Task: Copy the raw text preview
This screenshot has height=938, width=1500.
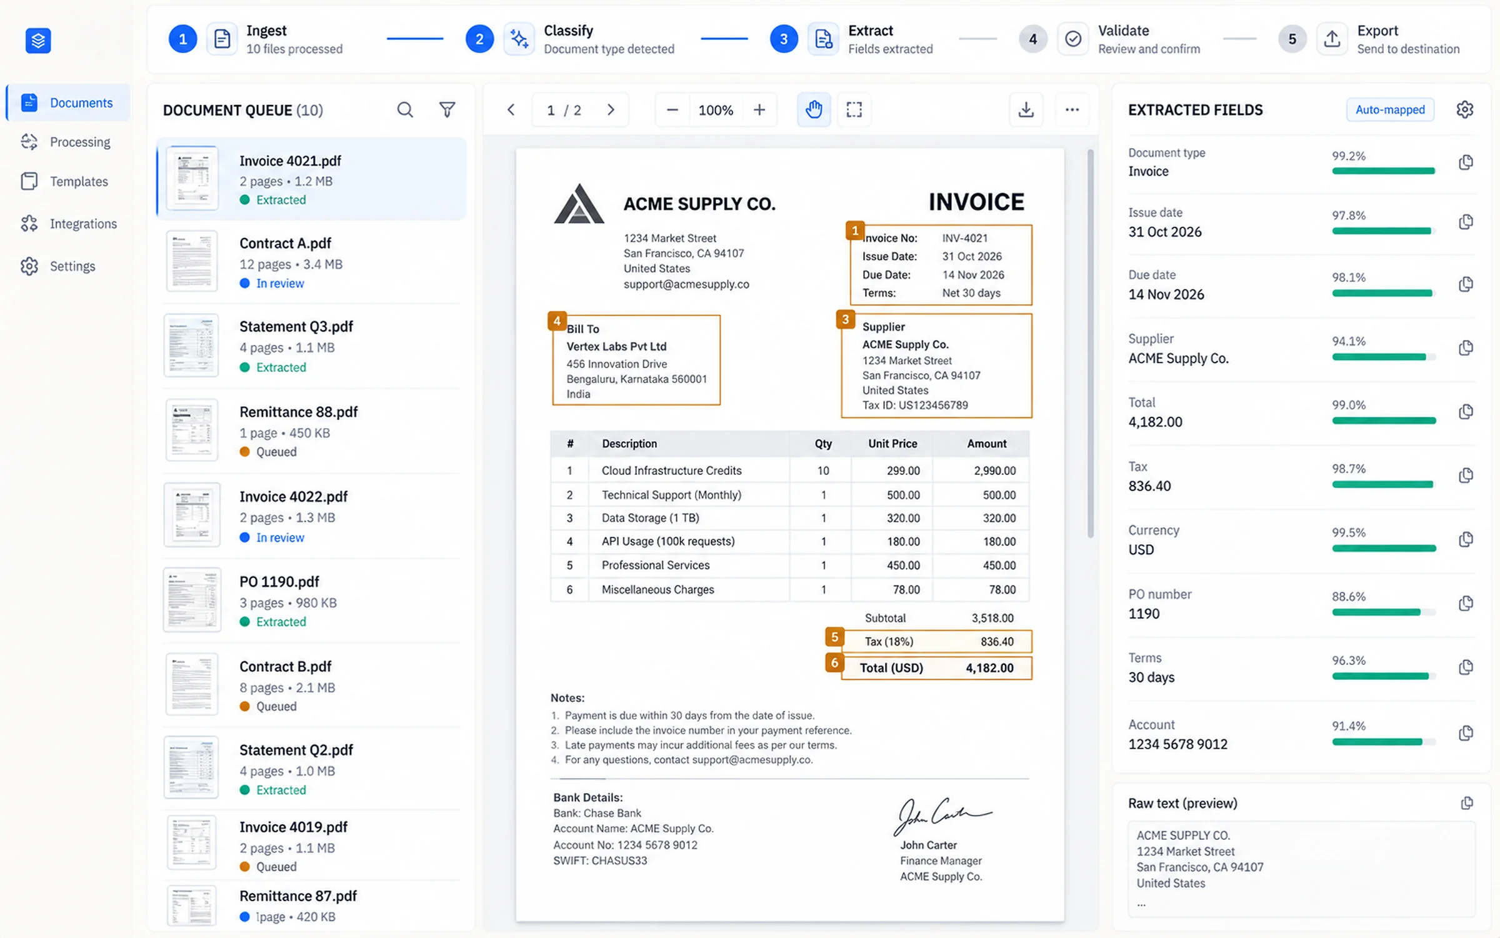Action: [x=1467, y=803]
